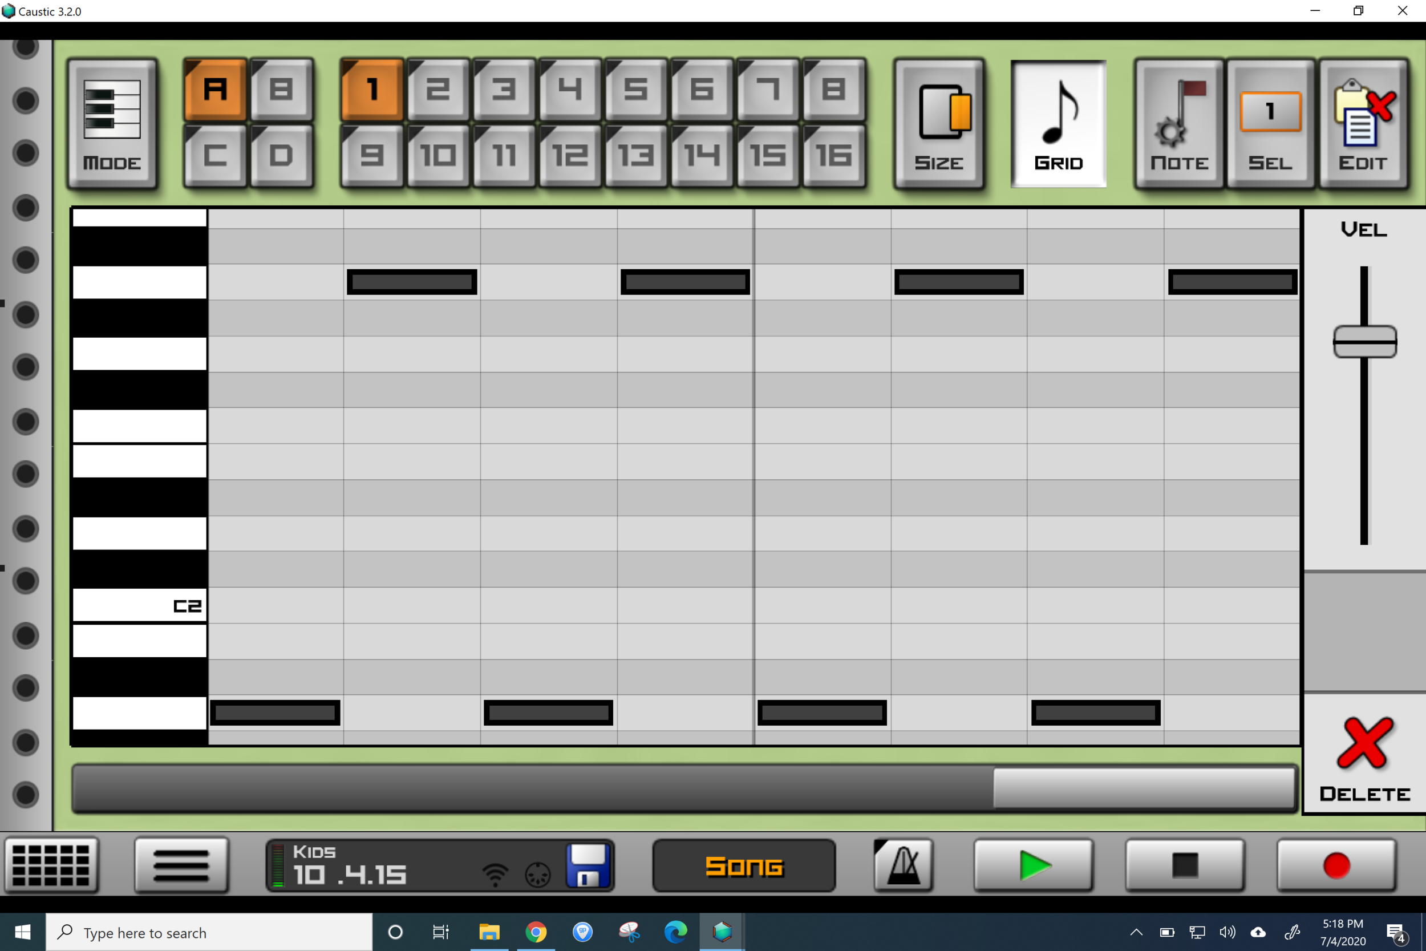Open the hamburger menu button
1426x951 pixels.
pyautogui.click(x=181, y=865)
